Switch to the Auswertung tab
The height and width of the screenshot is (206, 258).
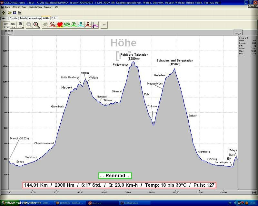point(35,18)
